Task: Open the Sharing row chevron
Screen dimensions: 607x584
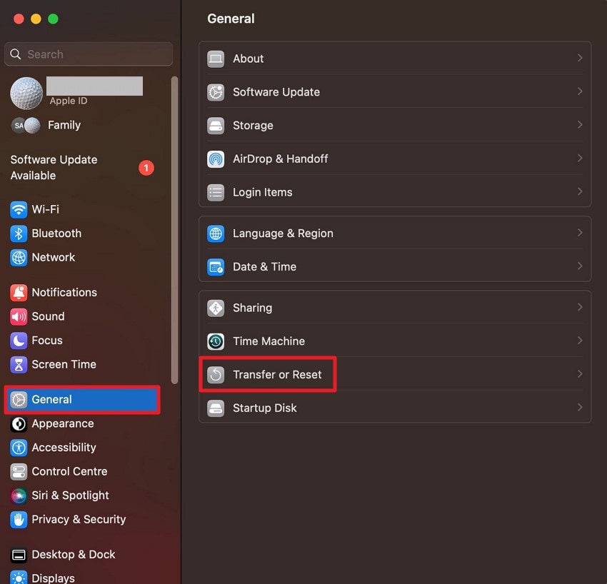Action: click(580, 307)
